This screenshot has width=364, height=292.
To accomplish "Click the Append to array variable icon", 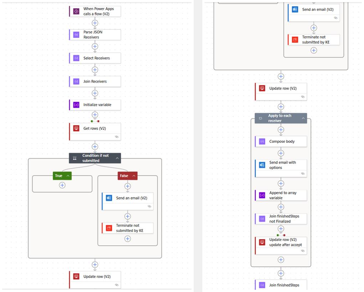I will (262, 195).
